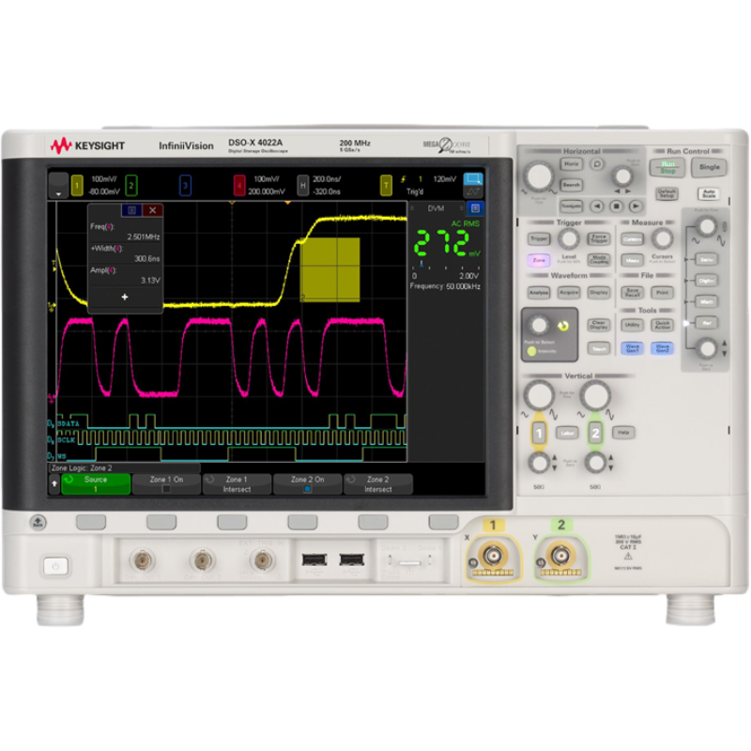Push the Run/Stop button

click(x=667, y=168)
